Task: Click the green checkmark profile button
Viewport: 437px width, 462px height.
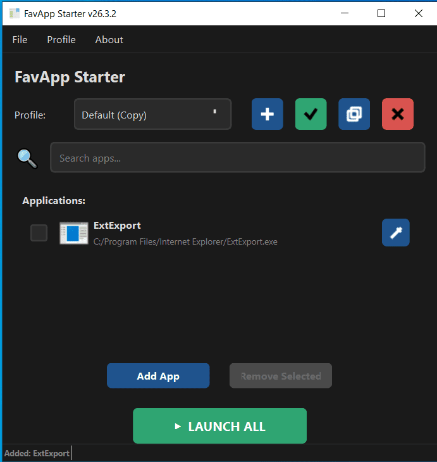Action: 311,114
